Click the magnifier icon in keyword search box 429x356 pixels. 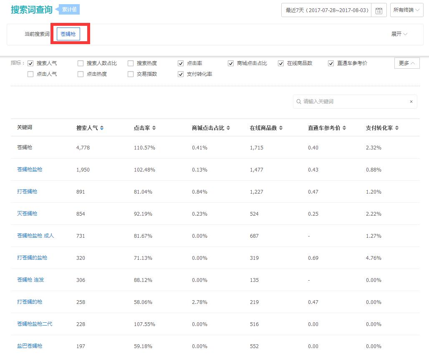pos(298,101)
